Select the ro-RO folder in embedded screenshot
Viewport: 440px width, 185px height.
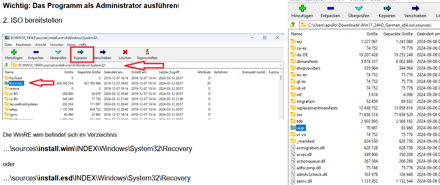coord(12,94)
